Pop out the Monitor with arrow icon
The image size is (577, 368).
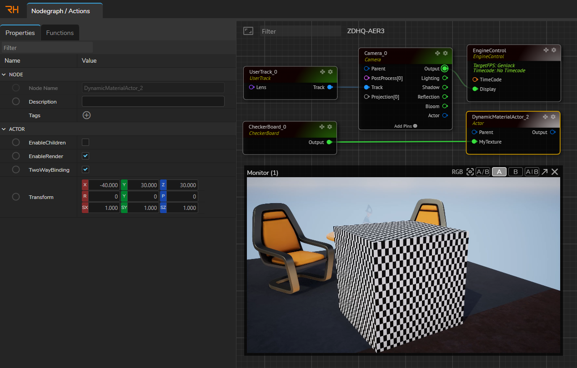(x=545, y=172)
